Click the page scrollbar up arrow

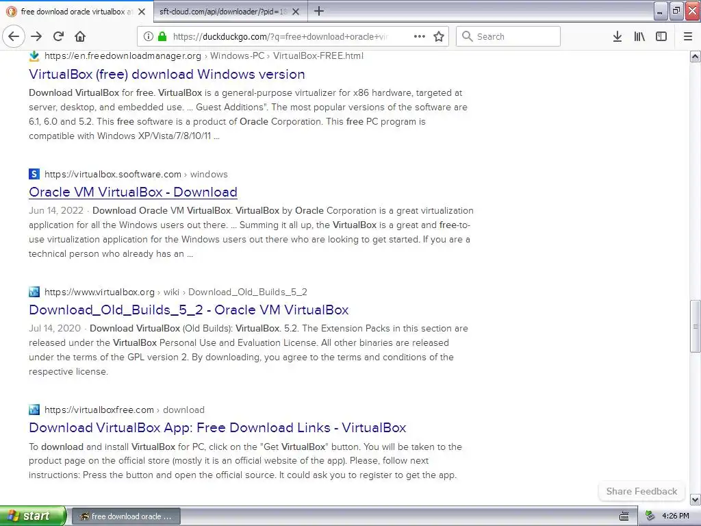pos(695,56)
